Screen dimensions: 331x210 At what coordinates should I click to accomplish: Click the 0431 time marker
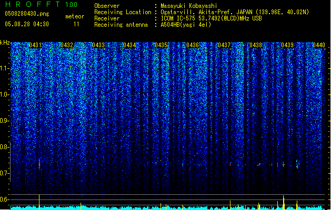pos(35,45)
